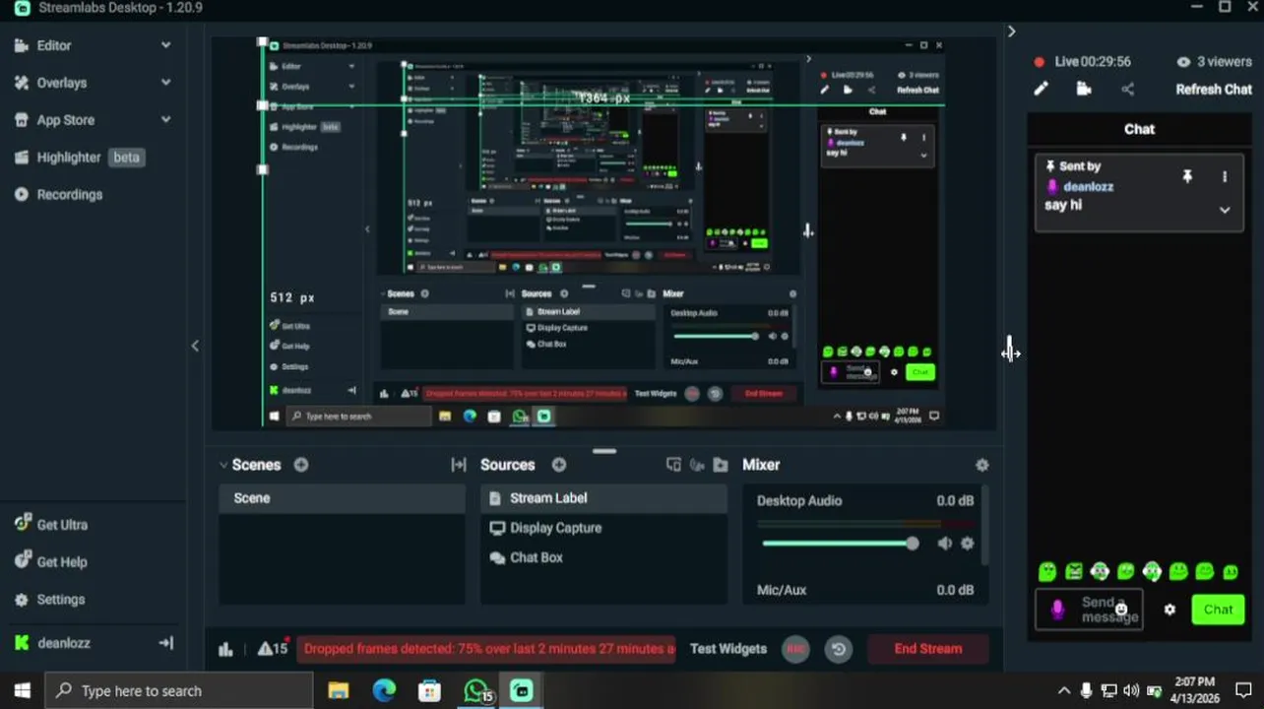Click End Stream button

(x=927, y=649)
